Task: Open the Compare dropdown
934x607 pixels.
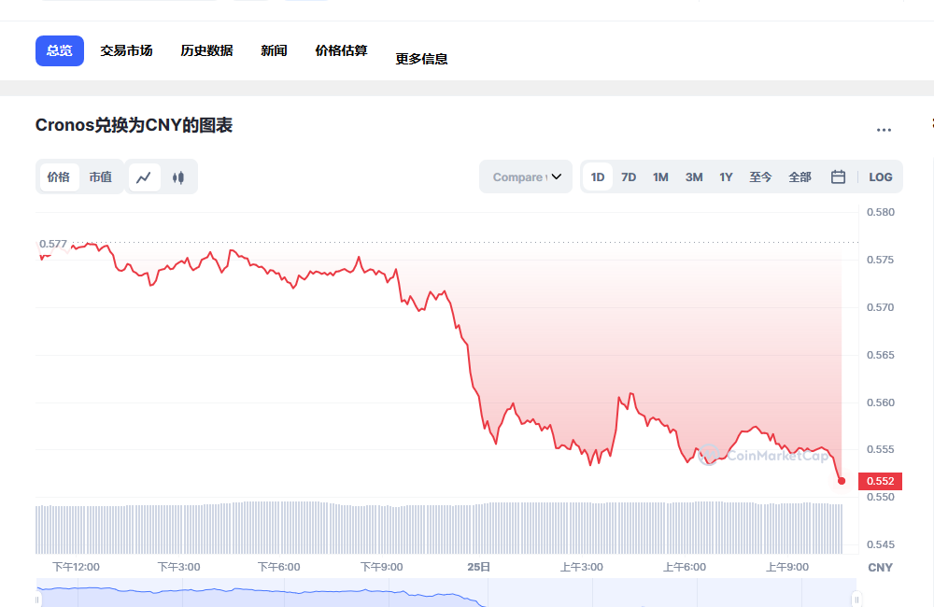Action: 526,176
